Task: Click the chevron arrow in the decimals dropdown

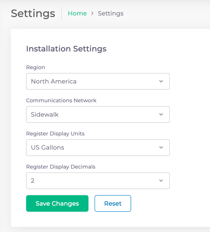Action: coord(161,180)
